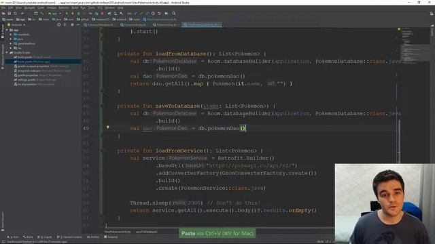This screenshot has width=435, height=244.
Task: Click the VCS history clock icon
Action: coord(153,14)
